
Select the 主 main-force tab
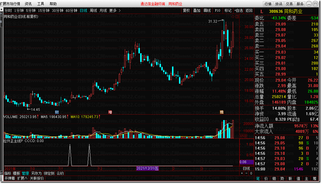pyautogui.click(x=306, y=179)
